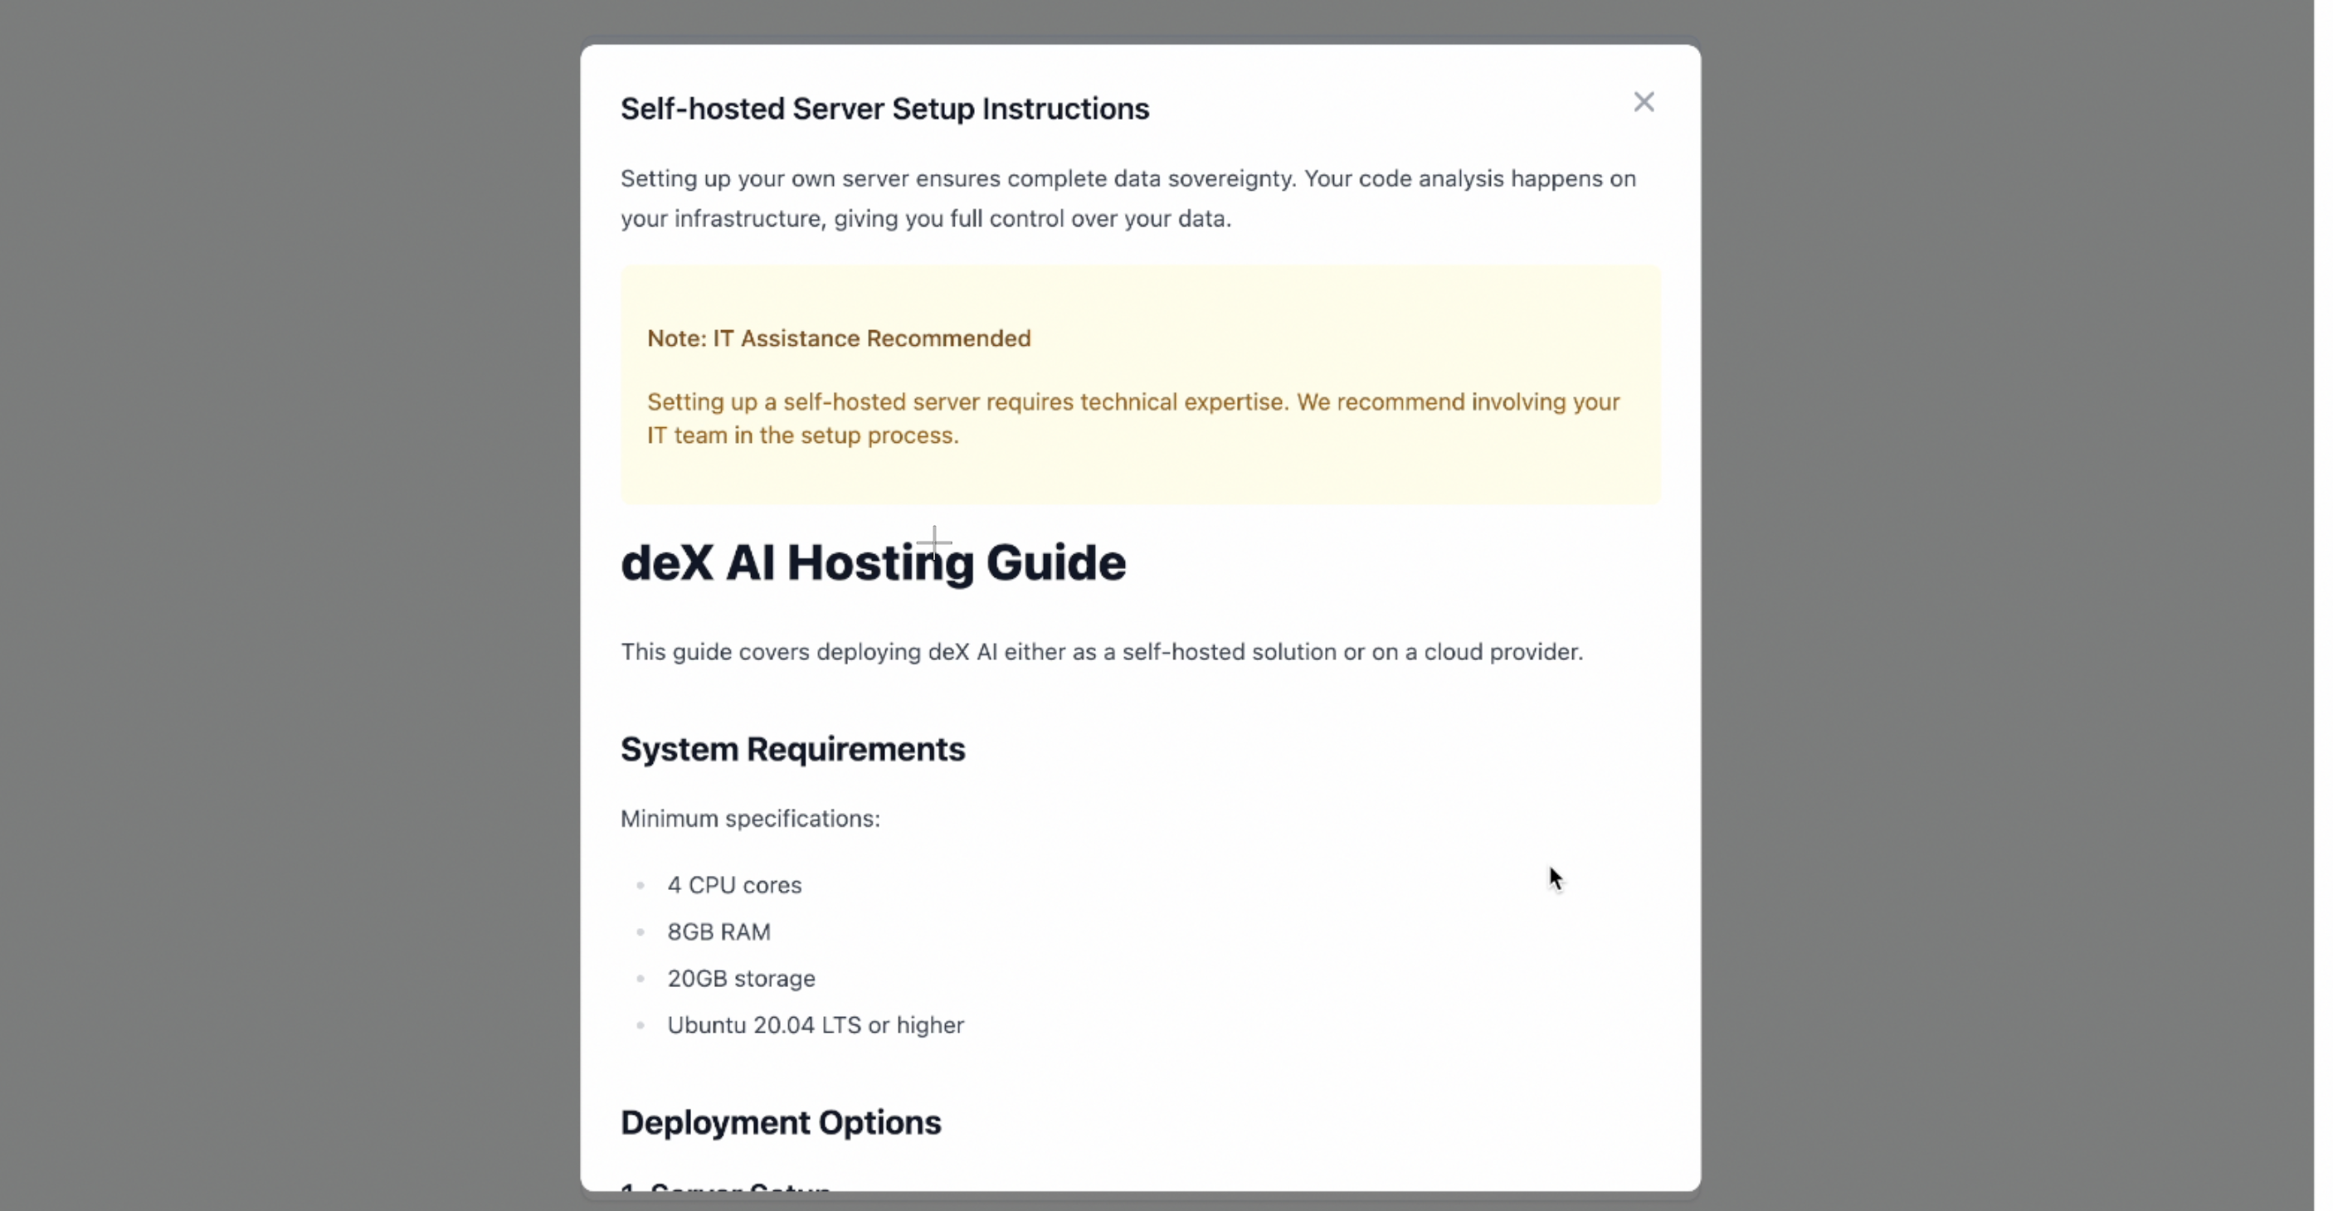Click the 'This guide covers deploying' sentence

tap(1100, 652)
